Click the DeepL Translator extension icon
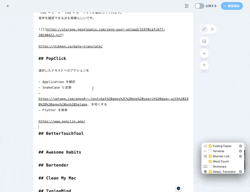This screenshot has height=192, width=250. coord(205,172)
